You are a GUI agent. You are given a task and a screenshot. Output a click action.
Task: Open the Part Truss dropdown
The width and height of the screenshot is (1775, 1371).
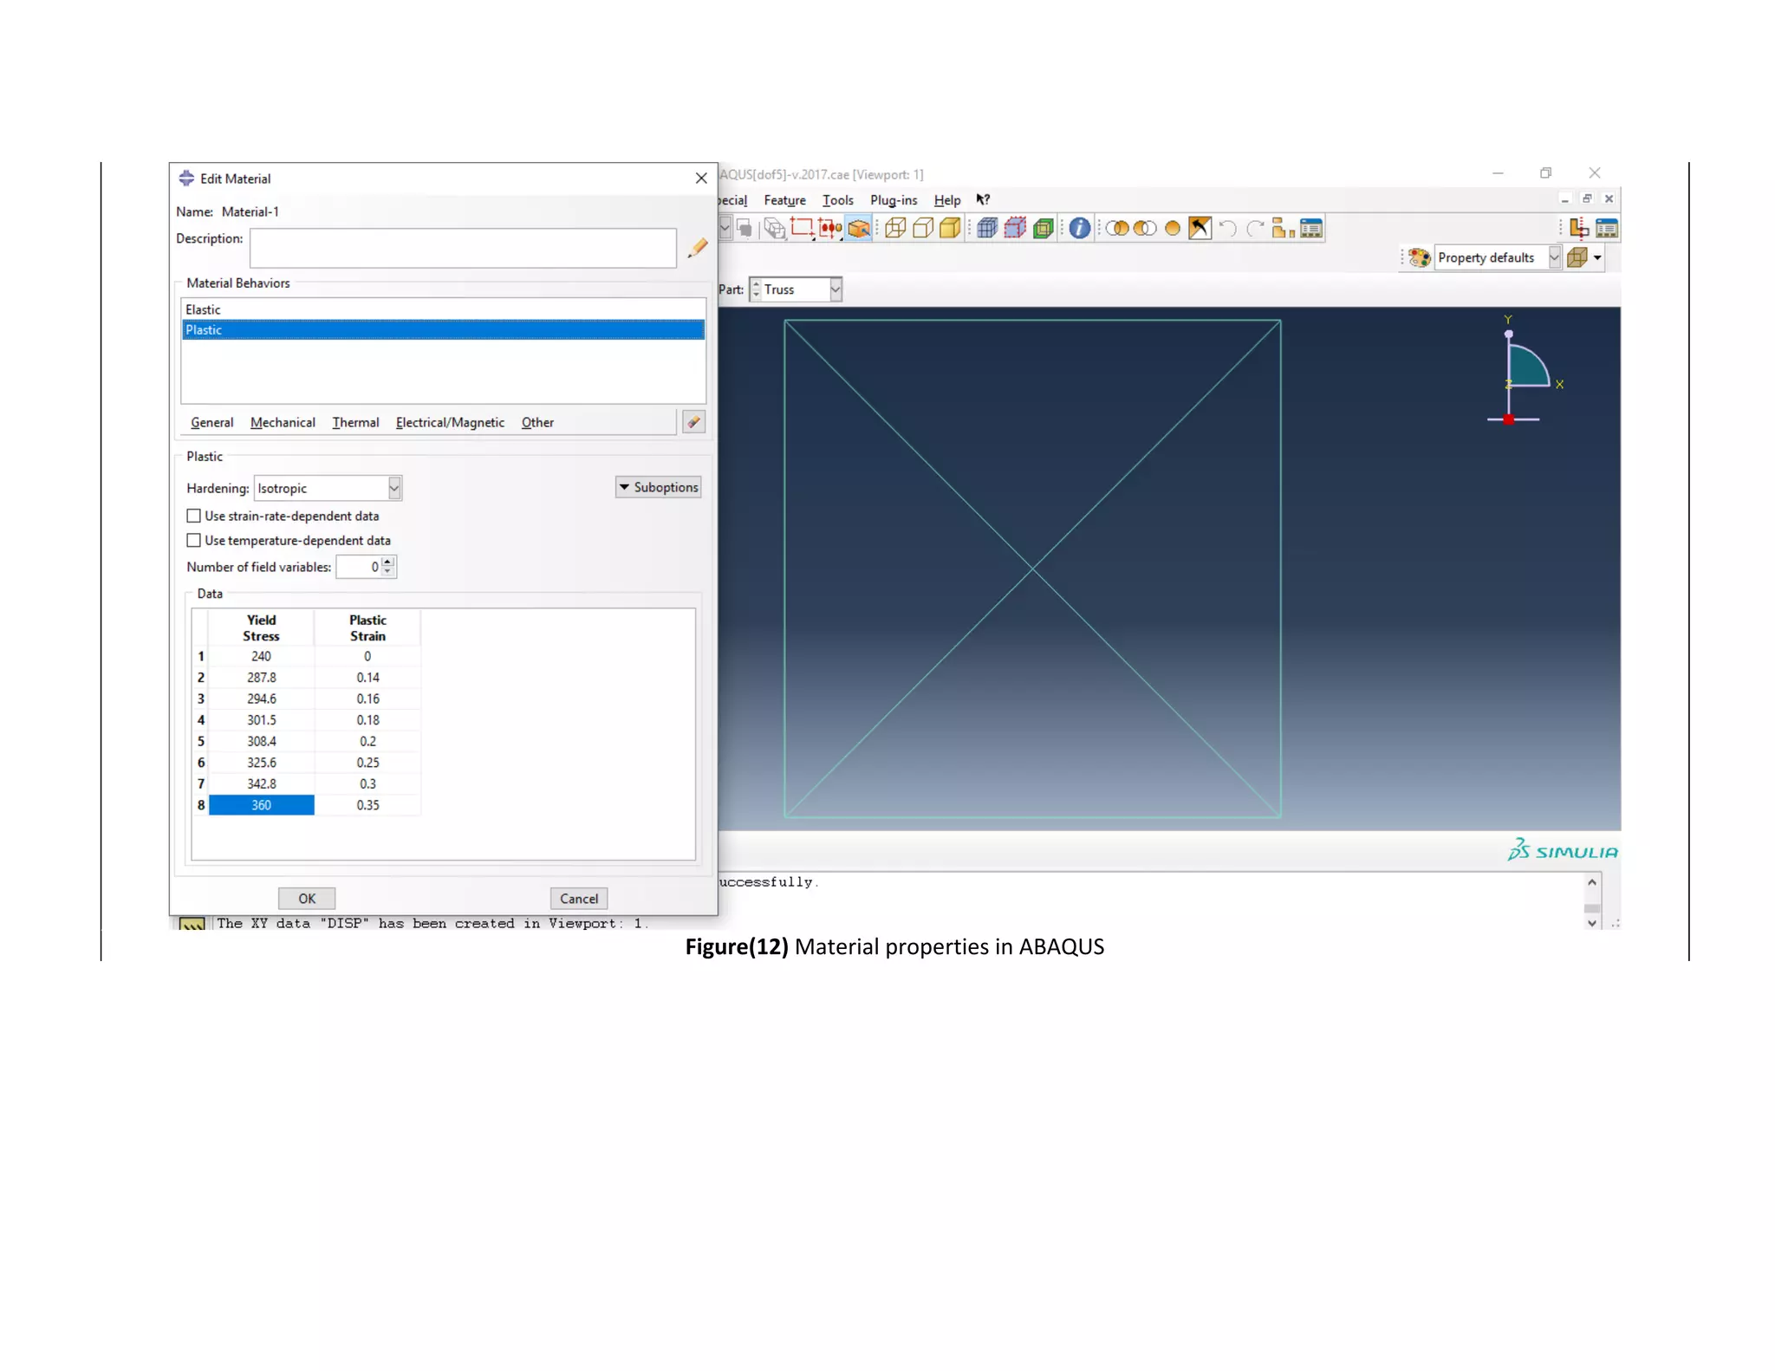(x=835, y=289)
